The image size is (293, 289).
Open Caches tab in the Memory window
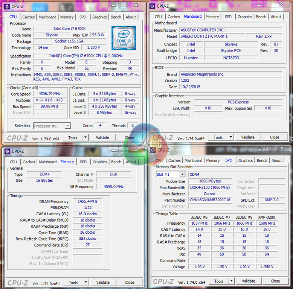coord(29,162)
